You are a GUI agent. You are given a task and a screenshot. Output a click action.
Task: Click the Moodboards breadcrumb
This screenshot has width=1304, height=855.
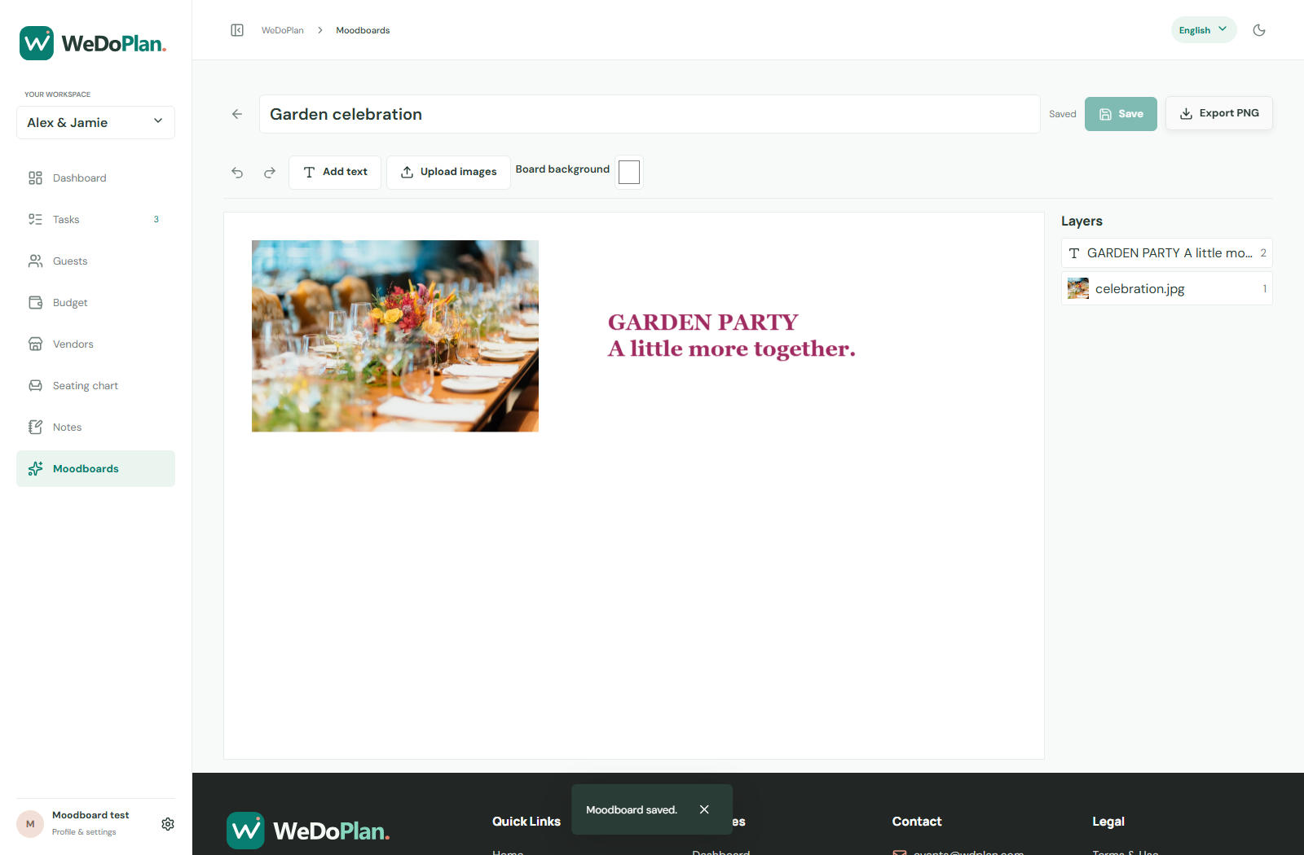pos(363,30)
